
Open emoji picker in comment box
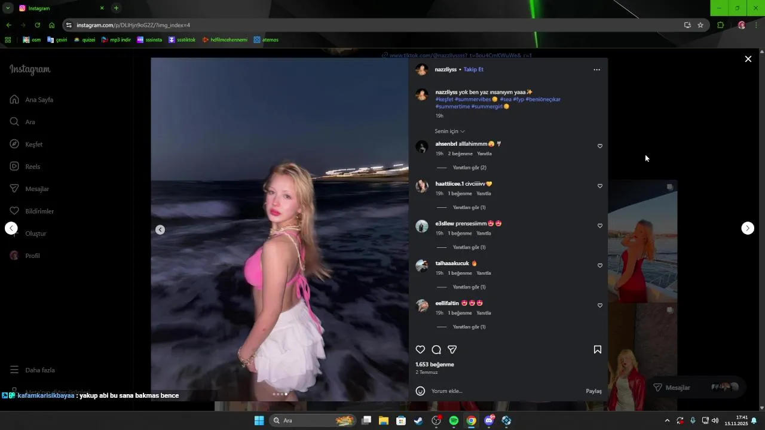[x=420, y=391]
